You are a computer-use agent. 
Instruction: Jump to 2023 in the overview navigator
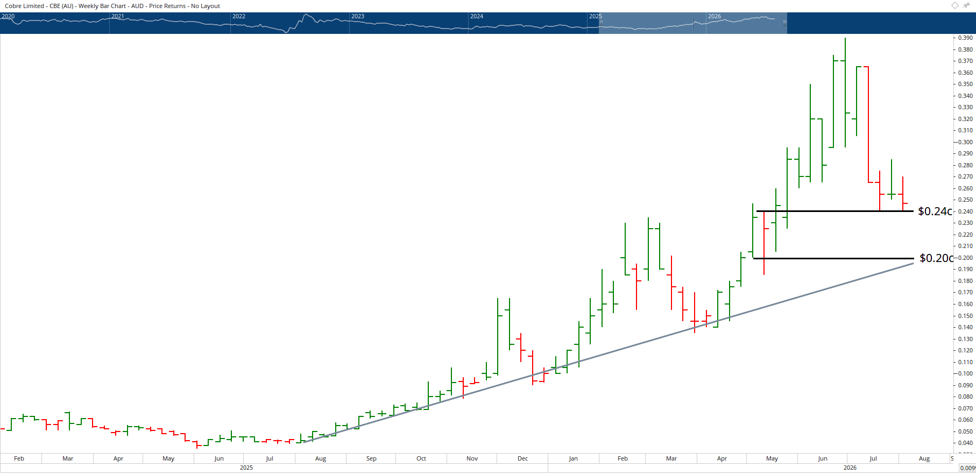click(x=358, y=16)
